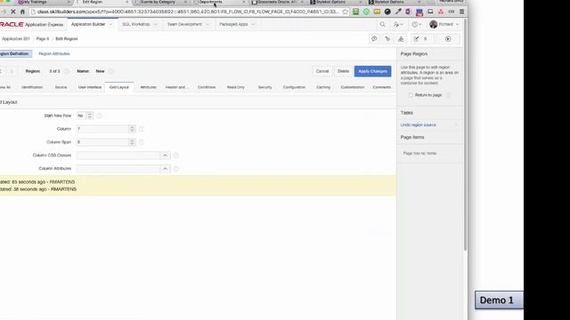Open the developer comment bubble icon

click(374, 39)
